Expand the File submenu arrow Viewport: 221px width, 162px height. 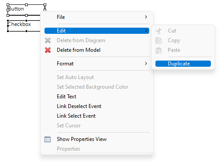pos(146,17)
